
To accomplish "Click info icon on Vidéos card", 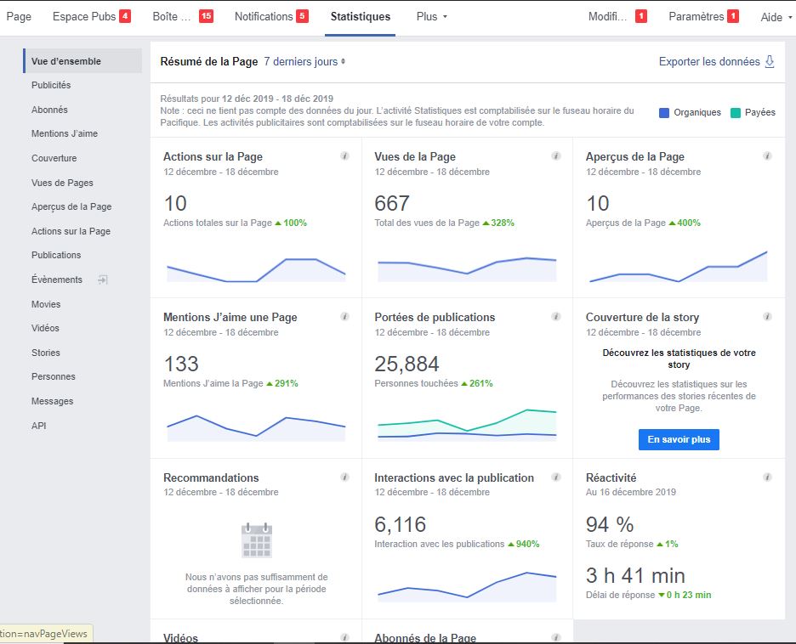I will point(344,637).
